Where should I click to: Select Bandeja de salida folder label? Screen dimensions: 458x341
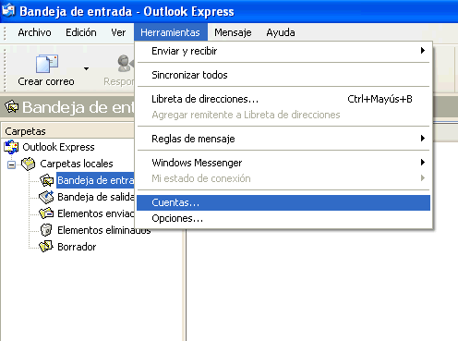pyautogui.click(x=96, y=197)
